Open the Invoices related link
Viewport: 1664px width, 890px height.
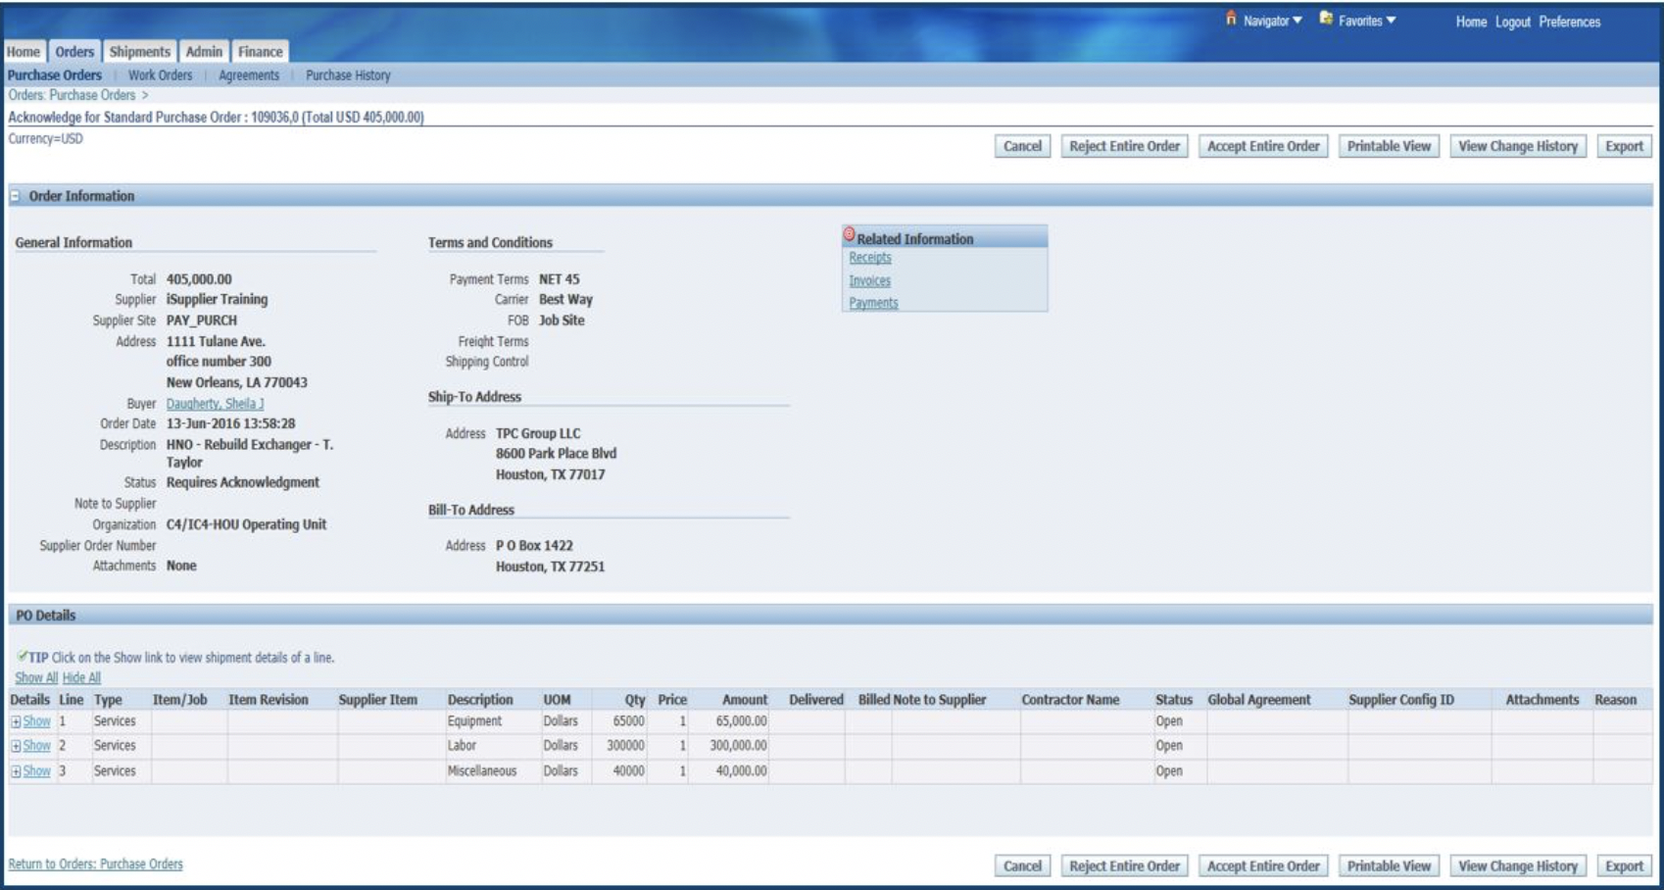(x=869, y=281)
